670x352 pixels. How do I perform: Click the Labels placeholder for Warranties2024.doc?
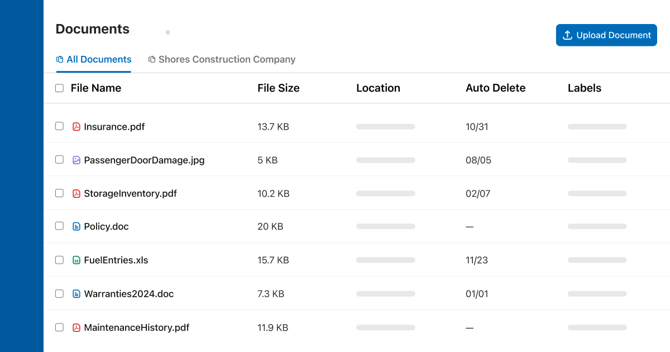click(597, 294)
